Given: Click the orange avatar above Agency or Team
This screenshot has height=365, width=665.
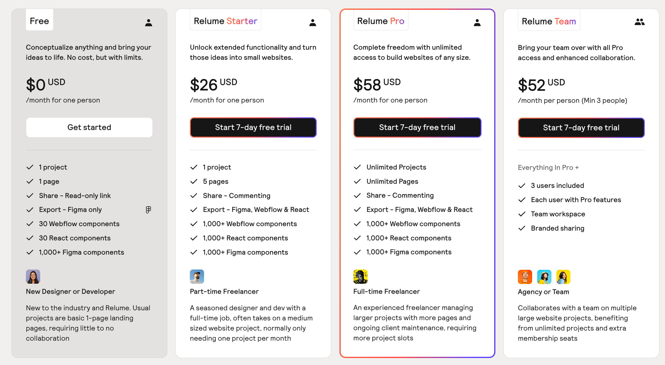Looking at the screenshot, I should point(525,277).
